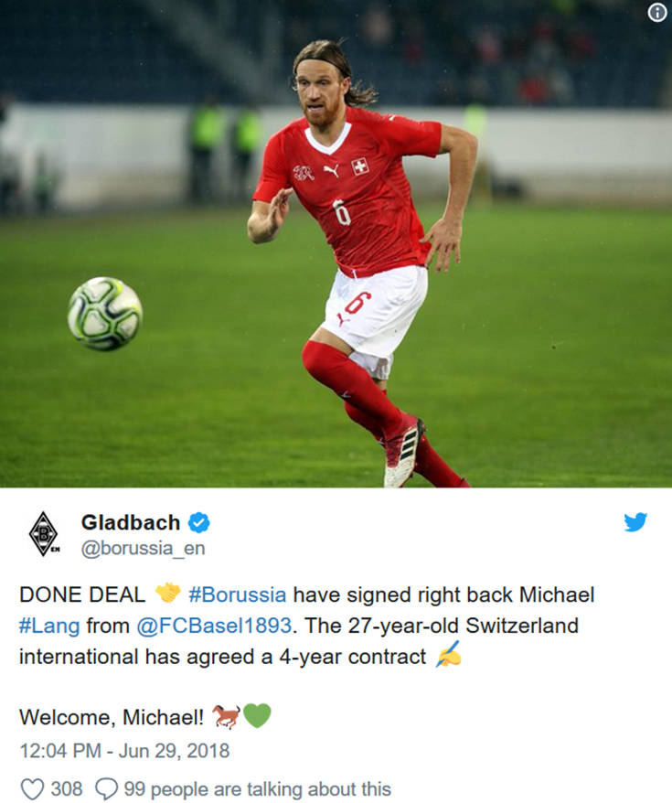This screenshot has width=672, height=803.
Task: Open the #Lang hashtag
Action: [x=49, y=626]
